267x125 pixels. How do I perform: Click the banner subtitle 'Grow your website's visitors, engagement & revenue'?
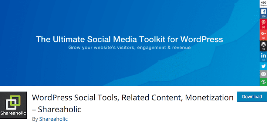coord(130,48)
